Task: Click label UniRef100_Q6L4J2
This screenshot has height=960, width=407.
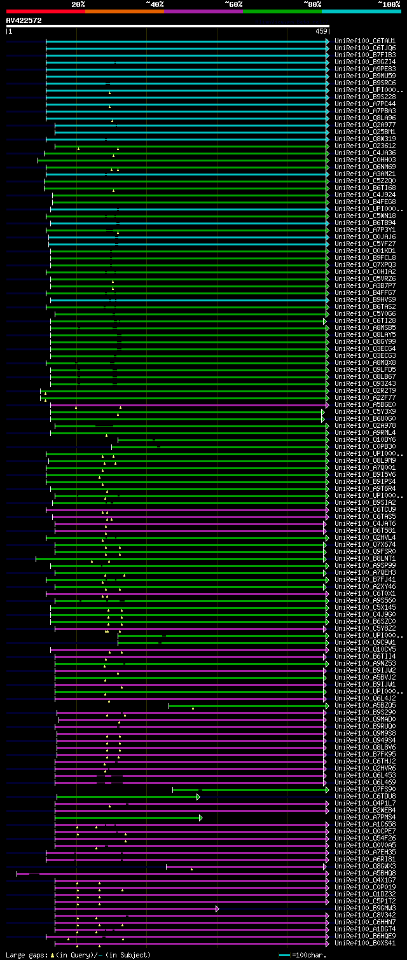Action: pos(365,698)
